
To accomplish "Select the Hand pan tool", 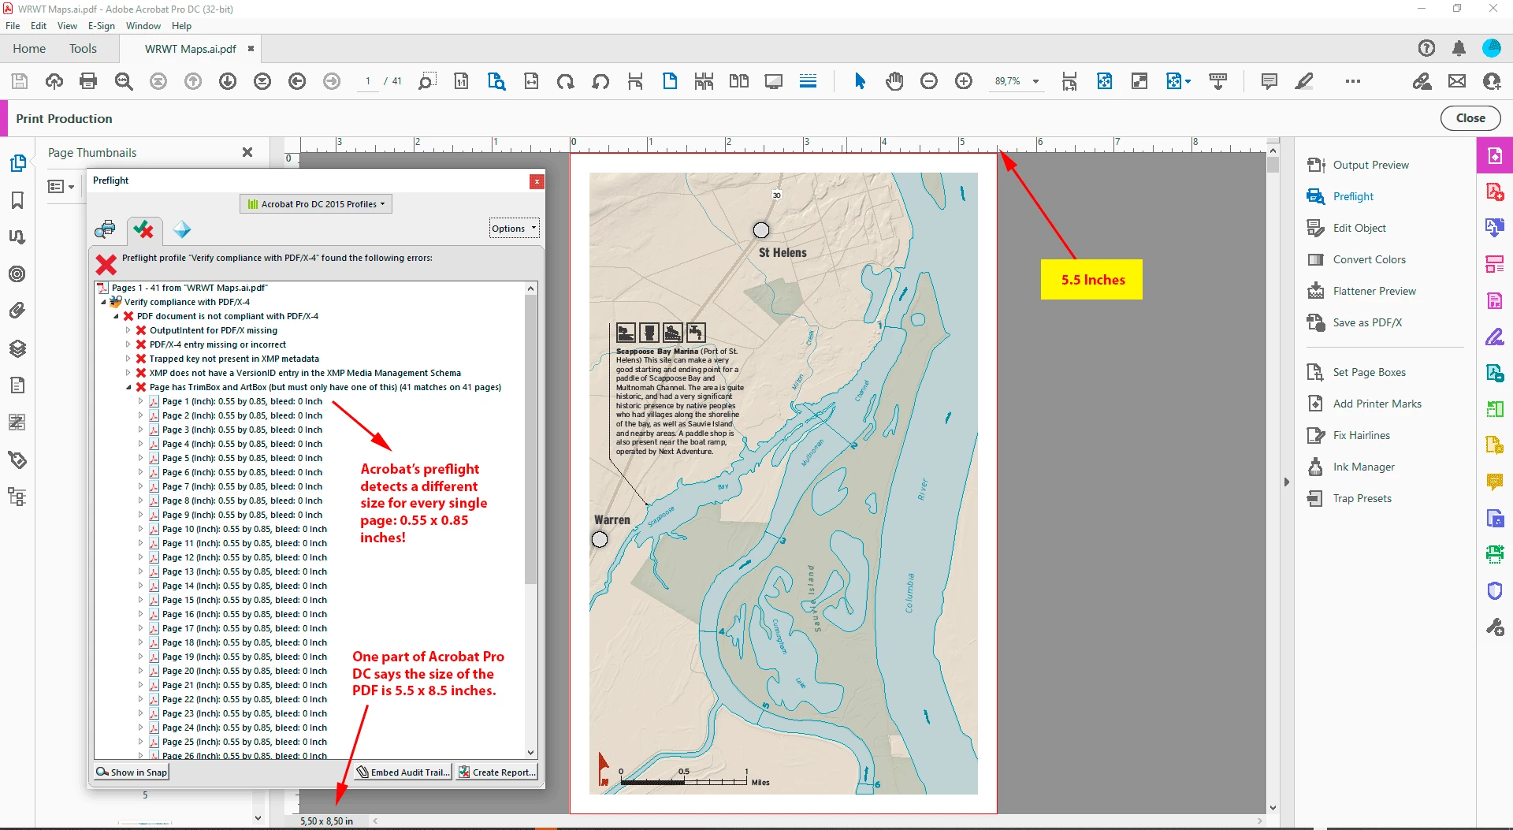I will point(894,81).
